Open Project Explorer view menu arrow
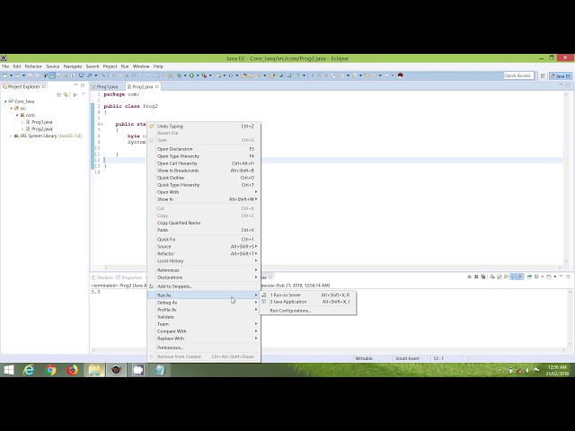 click(x=83, y=94)
